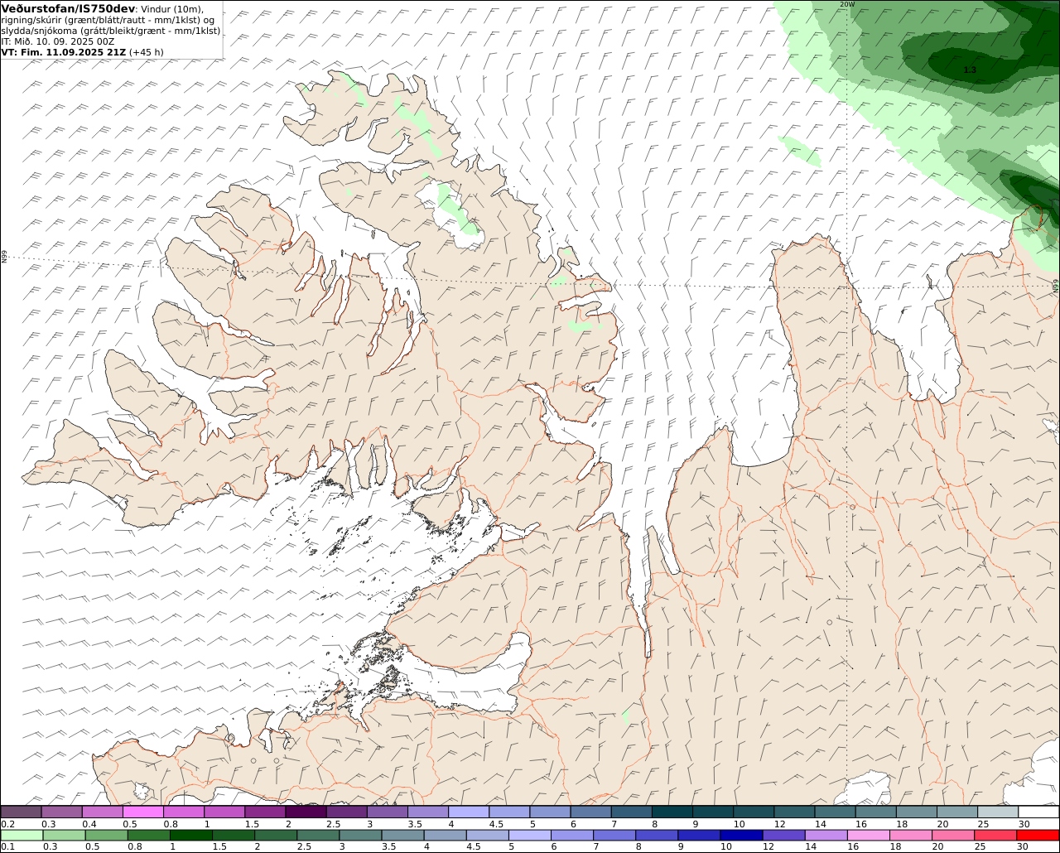Image resolution: width=1060 pixels, height=853 pixels.
Task: Select the pale gray snow swatch labeled 25
Action: 999,812
